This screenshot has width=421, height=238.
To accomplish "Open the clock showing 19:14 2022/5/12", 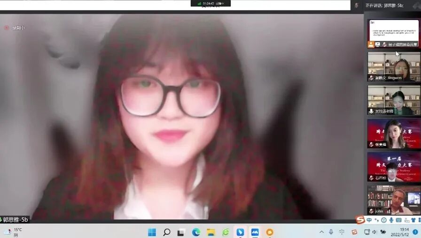I will coord(400,232).
